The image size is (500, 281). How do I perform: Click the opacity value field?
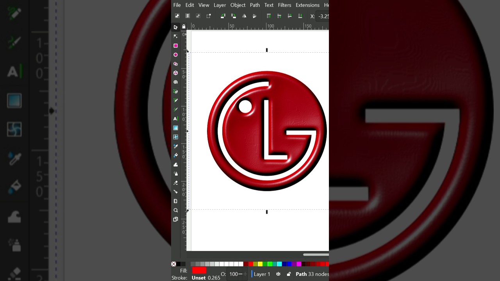tap(234, 274)
